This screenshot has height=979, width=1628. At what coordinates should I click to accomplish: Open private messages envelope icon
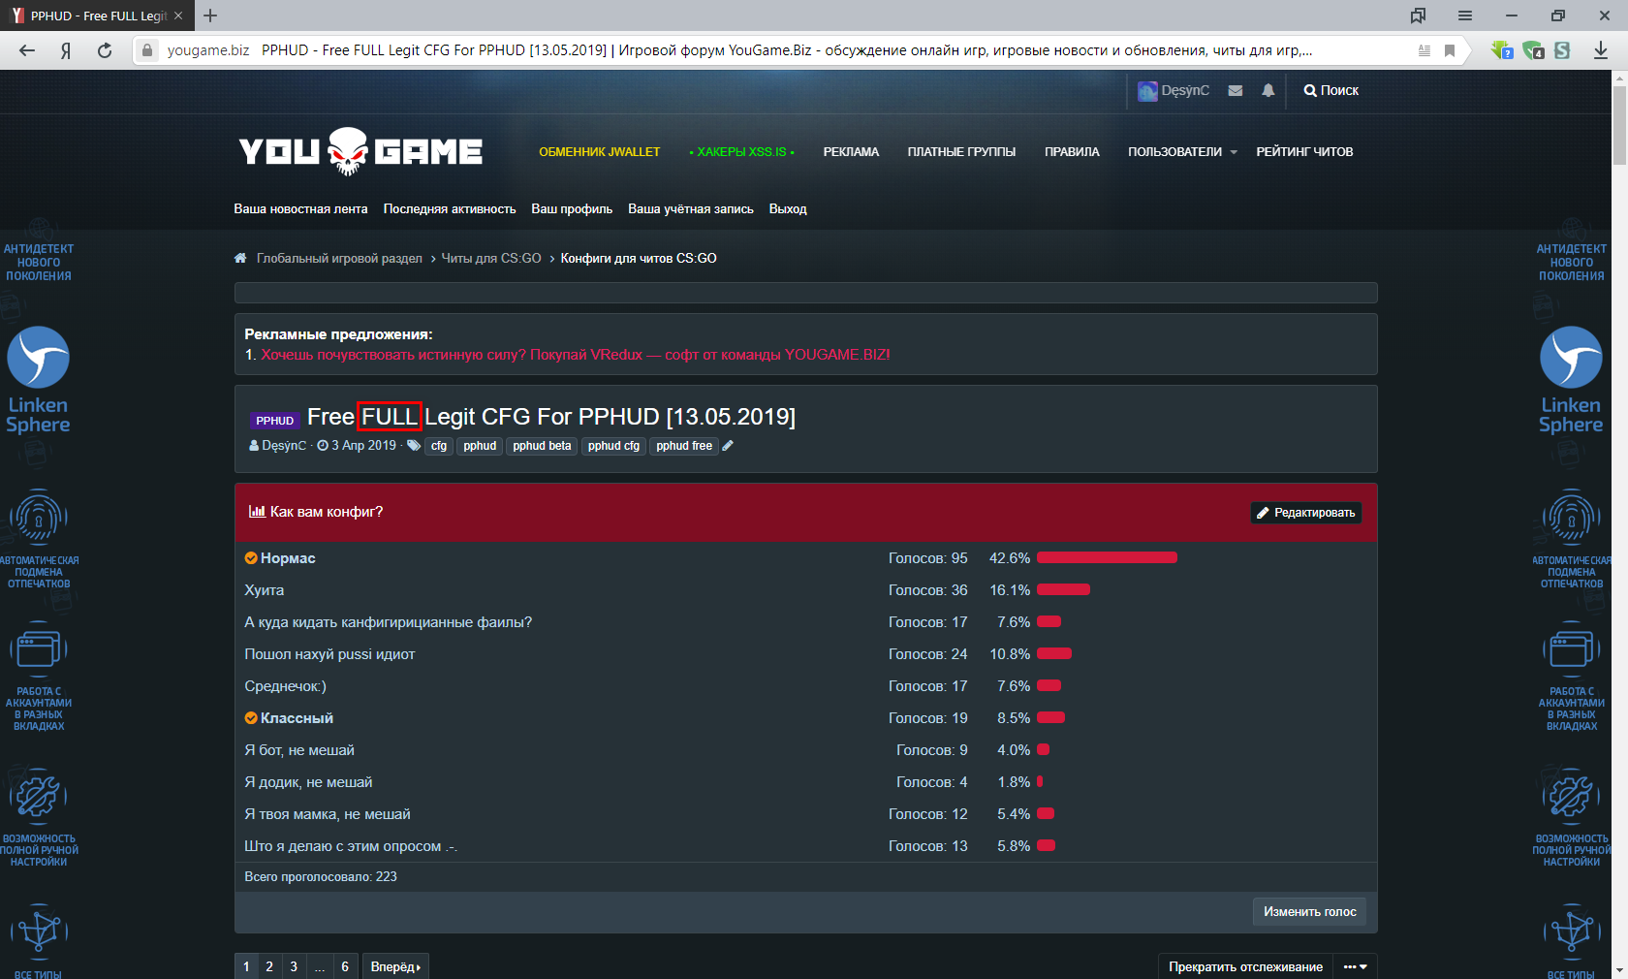pyautogui.click(x=1236, y=90)
